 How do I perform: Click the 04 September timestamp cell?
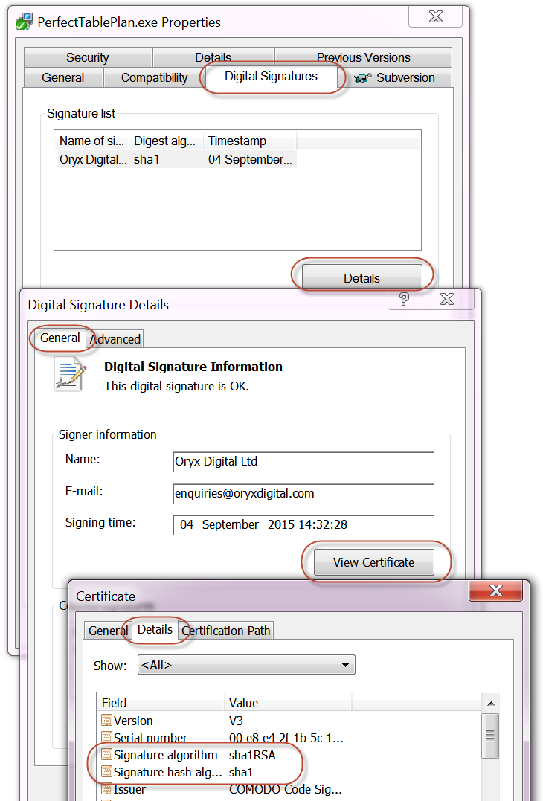pos(250,159)
